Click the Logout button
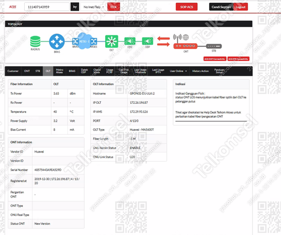 pos(241,7)
